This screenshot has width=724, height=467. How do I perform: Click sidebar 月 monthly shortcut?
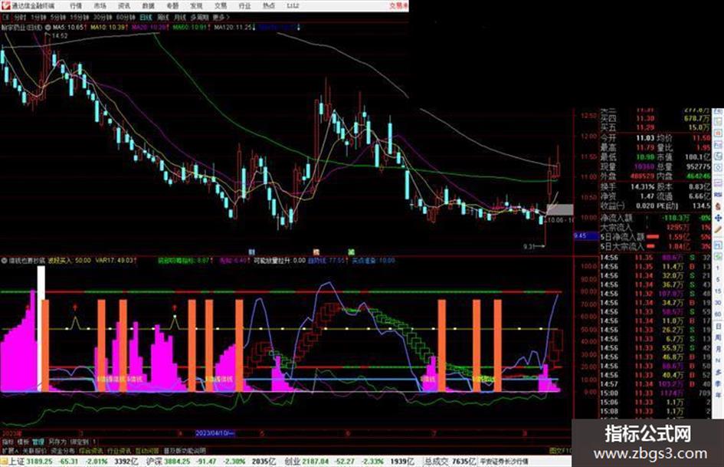click(718, 349)
